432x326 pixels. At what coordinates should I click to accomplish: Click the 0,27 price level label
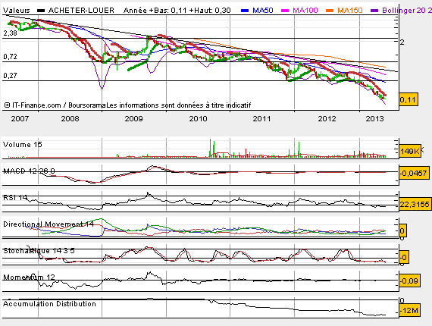click(x=10, y=76)
